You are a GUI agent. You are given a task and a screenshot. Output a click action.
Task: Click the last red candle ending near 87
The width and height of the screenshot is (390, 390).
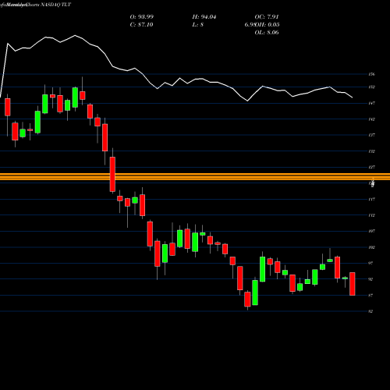(x=353, y=284)
